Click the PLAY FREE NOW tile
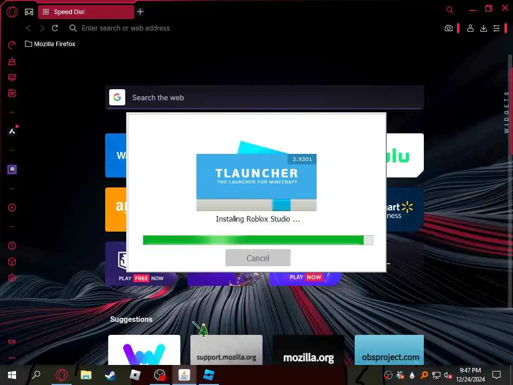The image size is (513, 385). 141,278
